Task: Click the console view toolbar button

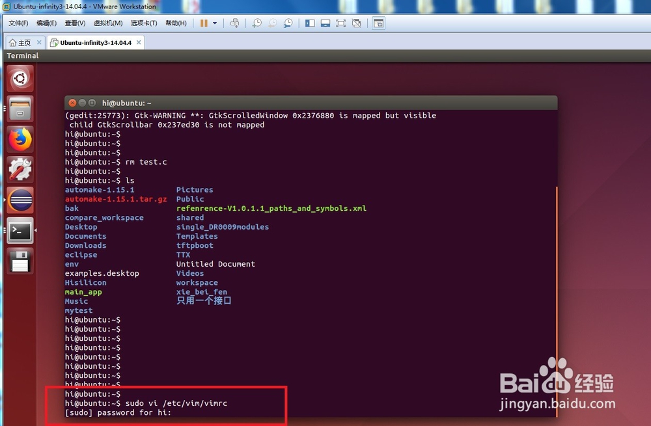Action: click(x=379, y=23)
